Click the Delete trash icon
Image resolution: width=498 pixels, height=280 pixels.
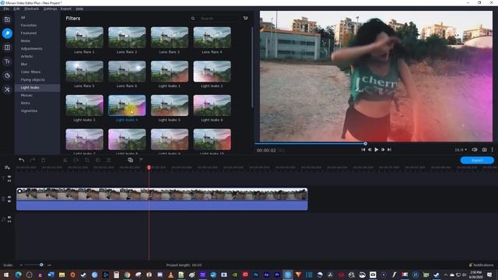(44, 160)
